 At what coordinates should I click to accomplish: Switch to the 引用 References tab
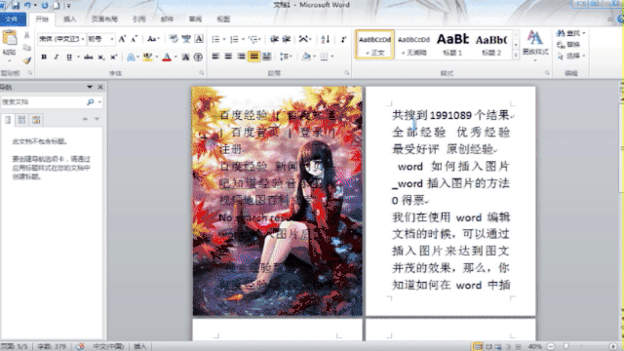pos(138,19)
